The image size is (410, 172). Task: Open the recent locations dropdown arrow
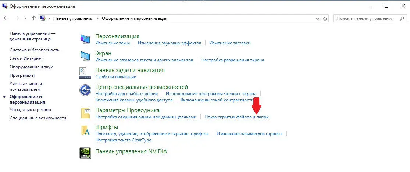pos(25,18)
